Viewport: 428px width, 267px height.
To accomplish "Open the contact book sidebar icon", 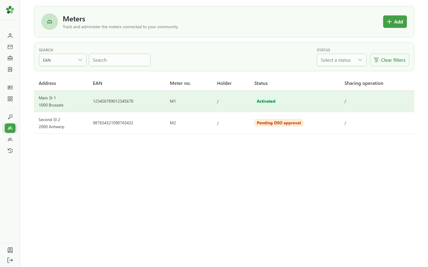I will (x=10, y=69).
